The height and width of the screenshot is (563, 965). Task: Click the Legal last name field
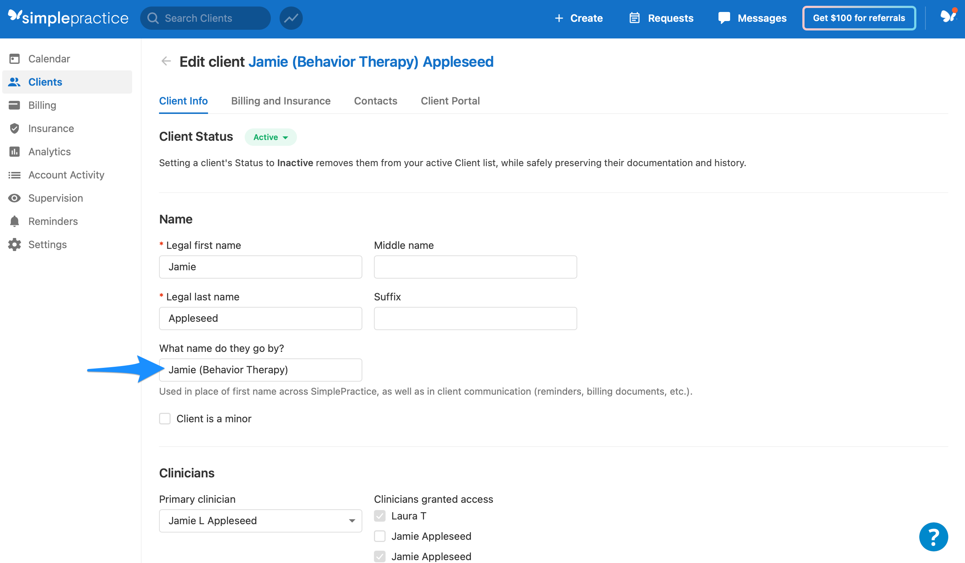coord(260,319)
